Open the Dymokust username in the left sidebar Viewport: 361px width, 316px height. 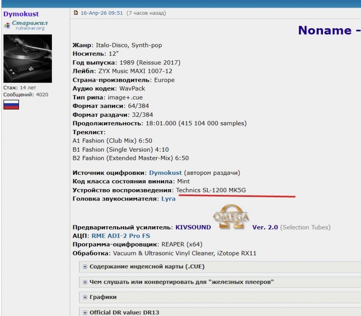coord(21,14)
